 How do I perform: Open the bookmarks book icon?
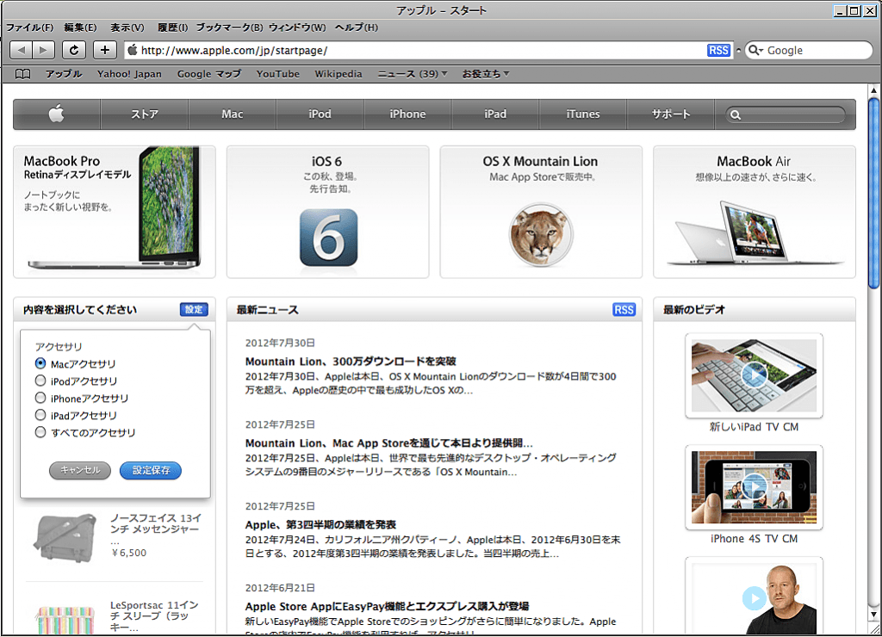(x=21, y=74)
